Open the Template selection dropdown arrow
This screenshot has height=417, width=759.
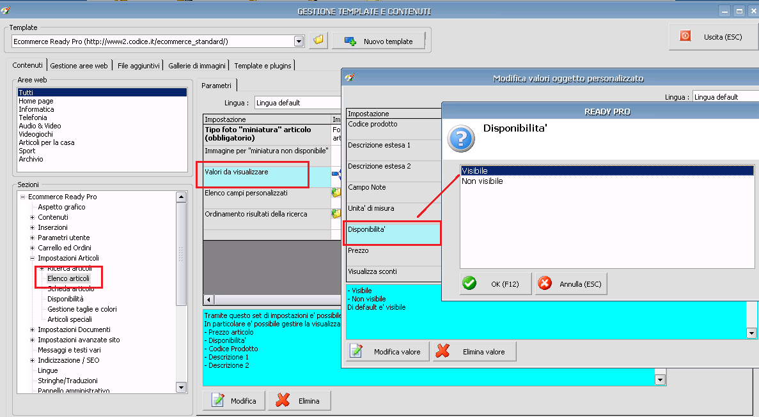(x=299, y=42)
